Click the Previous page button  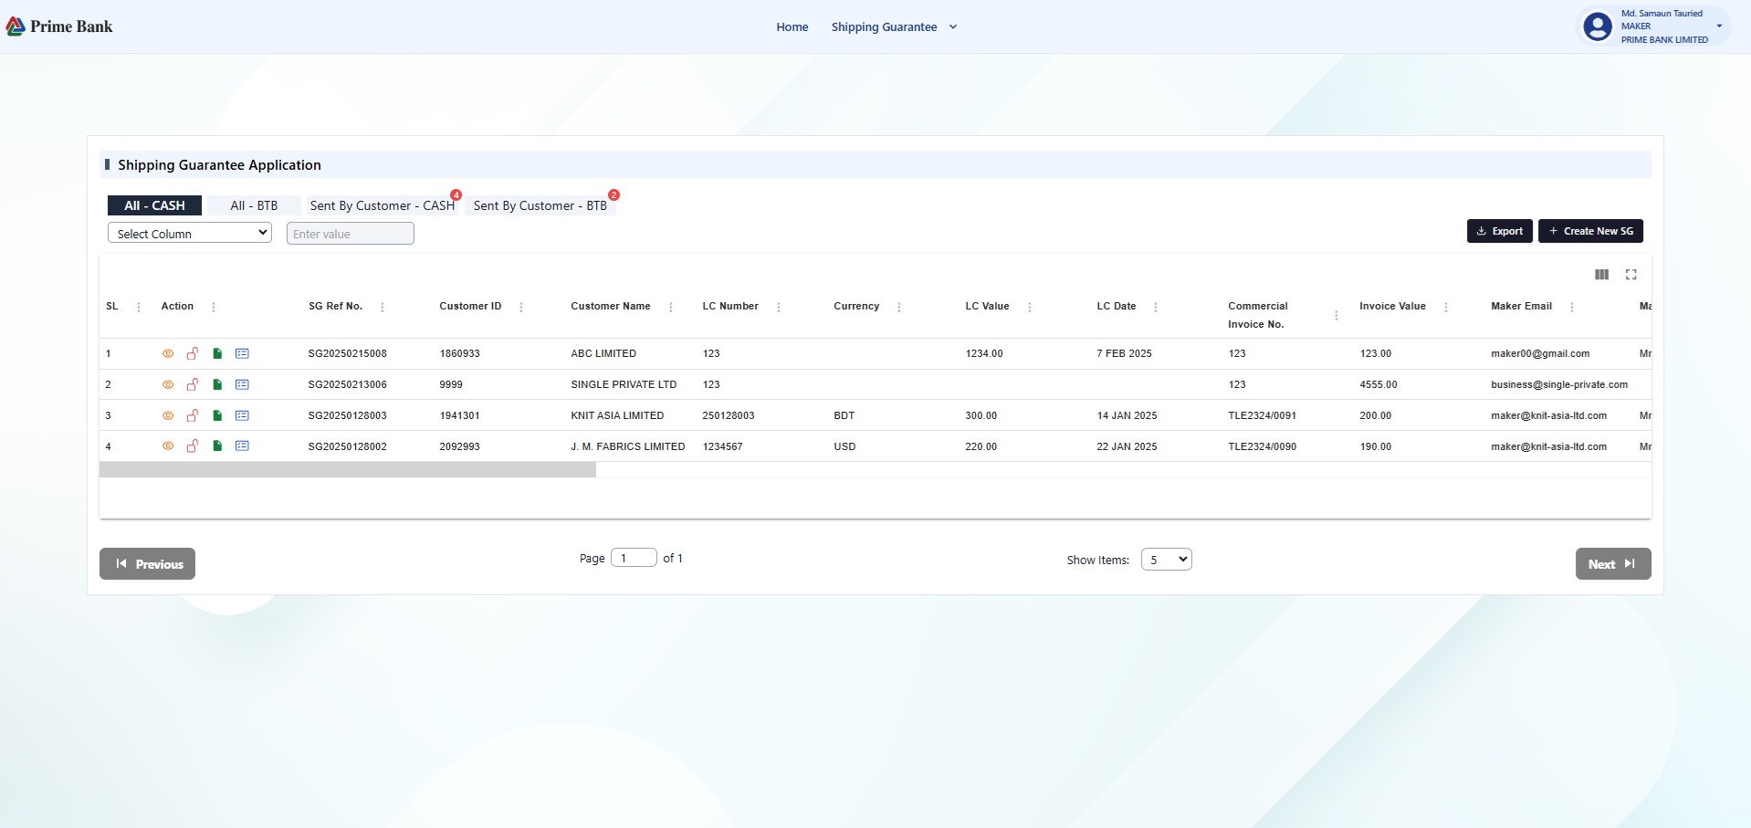(147, 564)
